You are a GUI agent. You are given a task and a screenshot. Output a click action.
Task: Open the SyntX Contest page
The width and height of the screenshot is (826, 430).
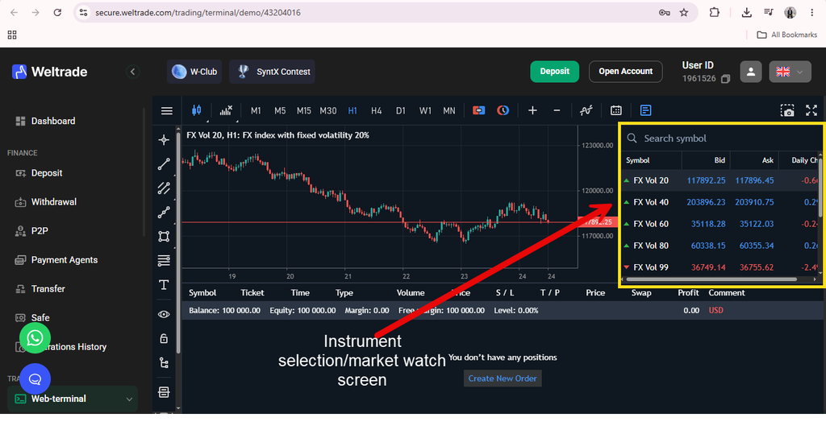click(x=273, y=72)
